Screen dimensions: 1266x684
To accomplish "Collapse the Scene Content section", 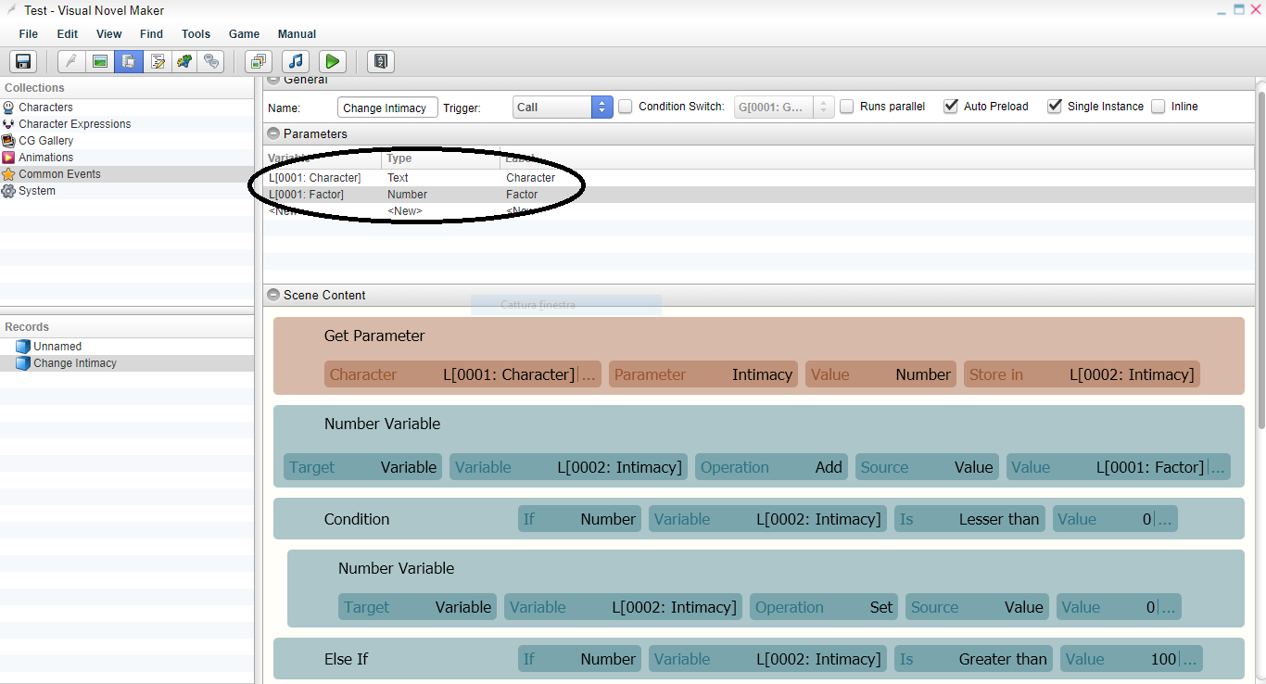I will (273, 296).
